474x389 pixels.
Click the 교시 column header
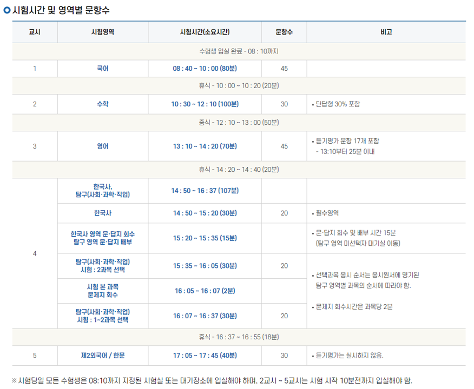pyautogui.click(x=34, y=32)
